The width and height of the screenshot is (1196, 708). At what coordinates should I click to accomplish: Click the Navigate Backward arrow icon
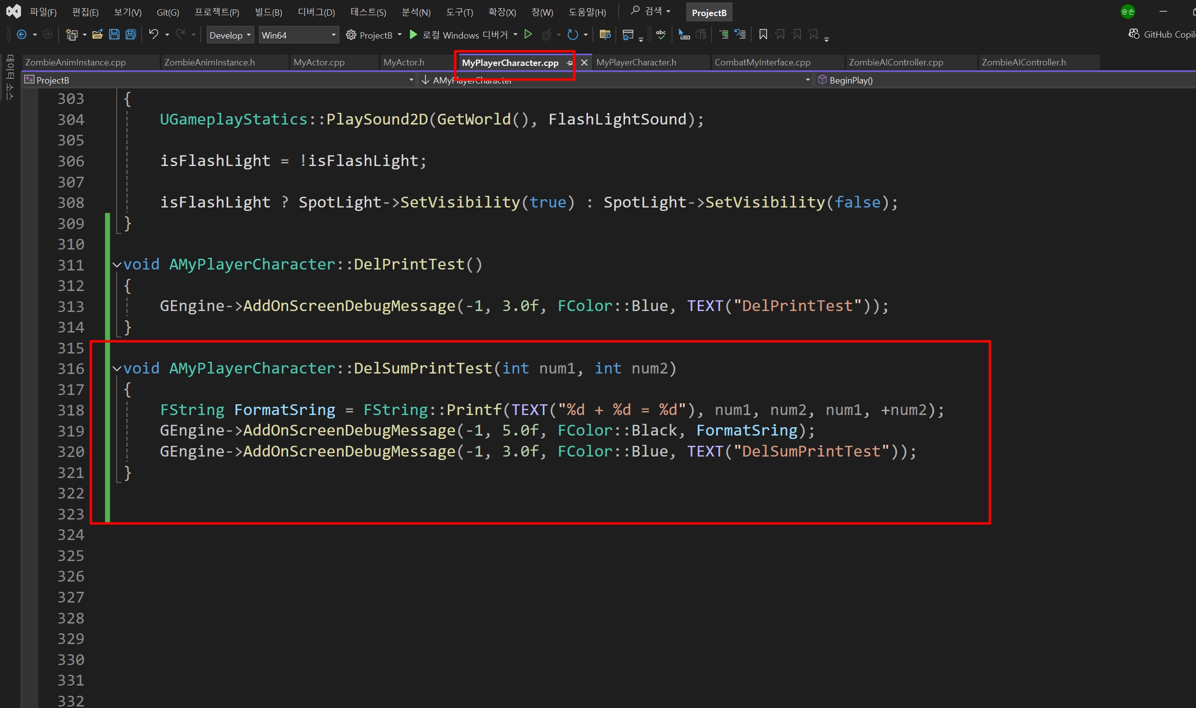21,35
